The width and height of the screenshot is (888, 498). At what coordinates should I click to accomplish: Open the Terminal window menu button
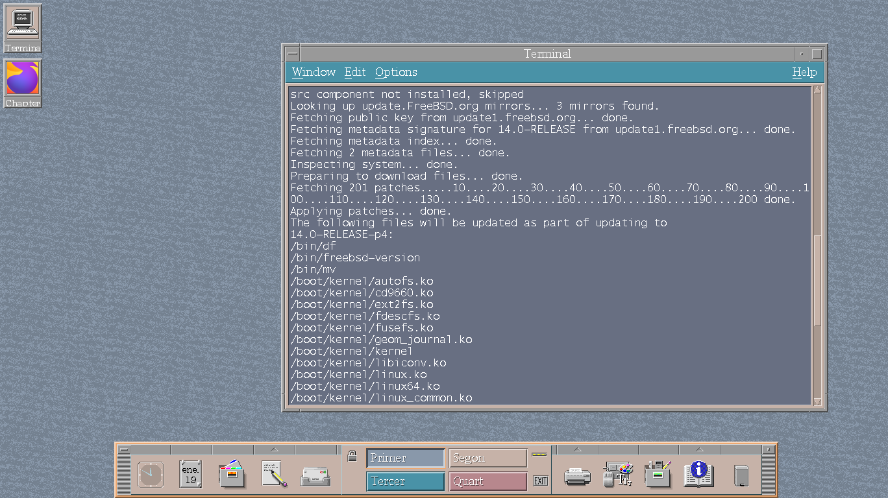click(x=292, y=54)
